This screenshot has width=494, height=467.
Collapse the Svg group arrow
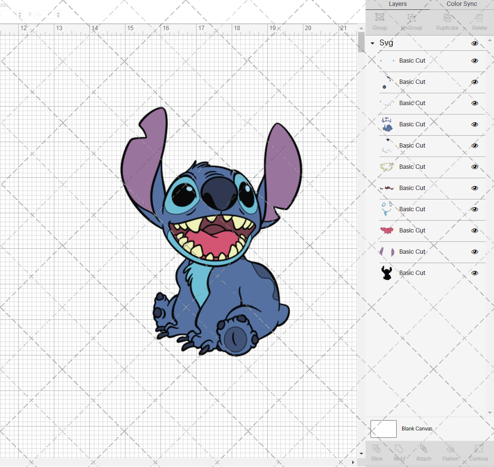(372, 43)
